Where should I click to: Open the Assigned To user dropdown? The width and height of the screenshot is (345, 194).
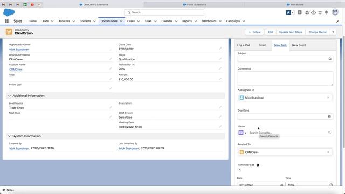click(x=285, y=98)
